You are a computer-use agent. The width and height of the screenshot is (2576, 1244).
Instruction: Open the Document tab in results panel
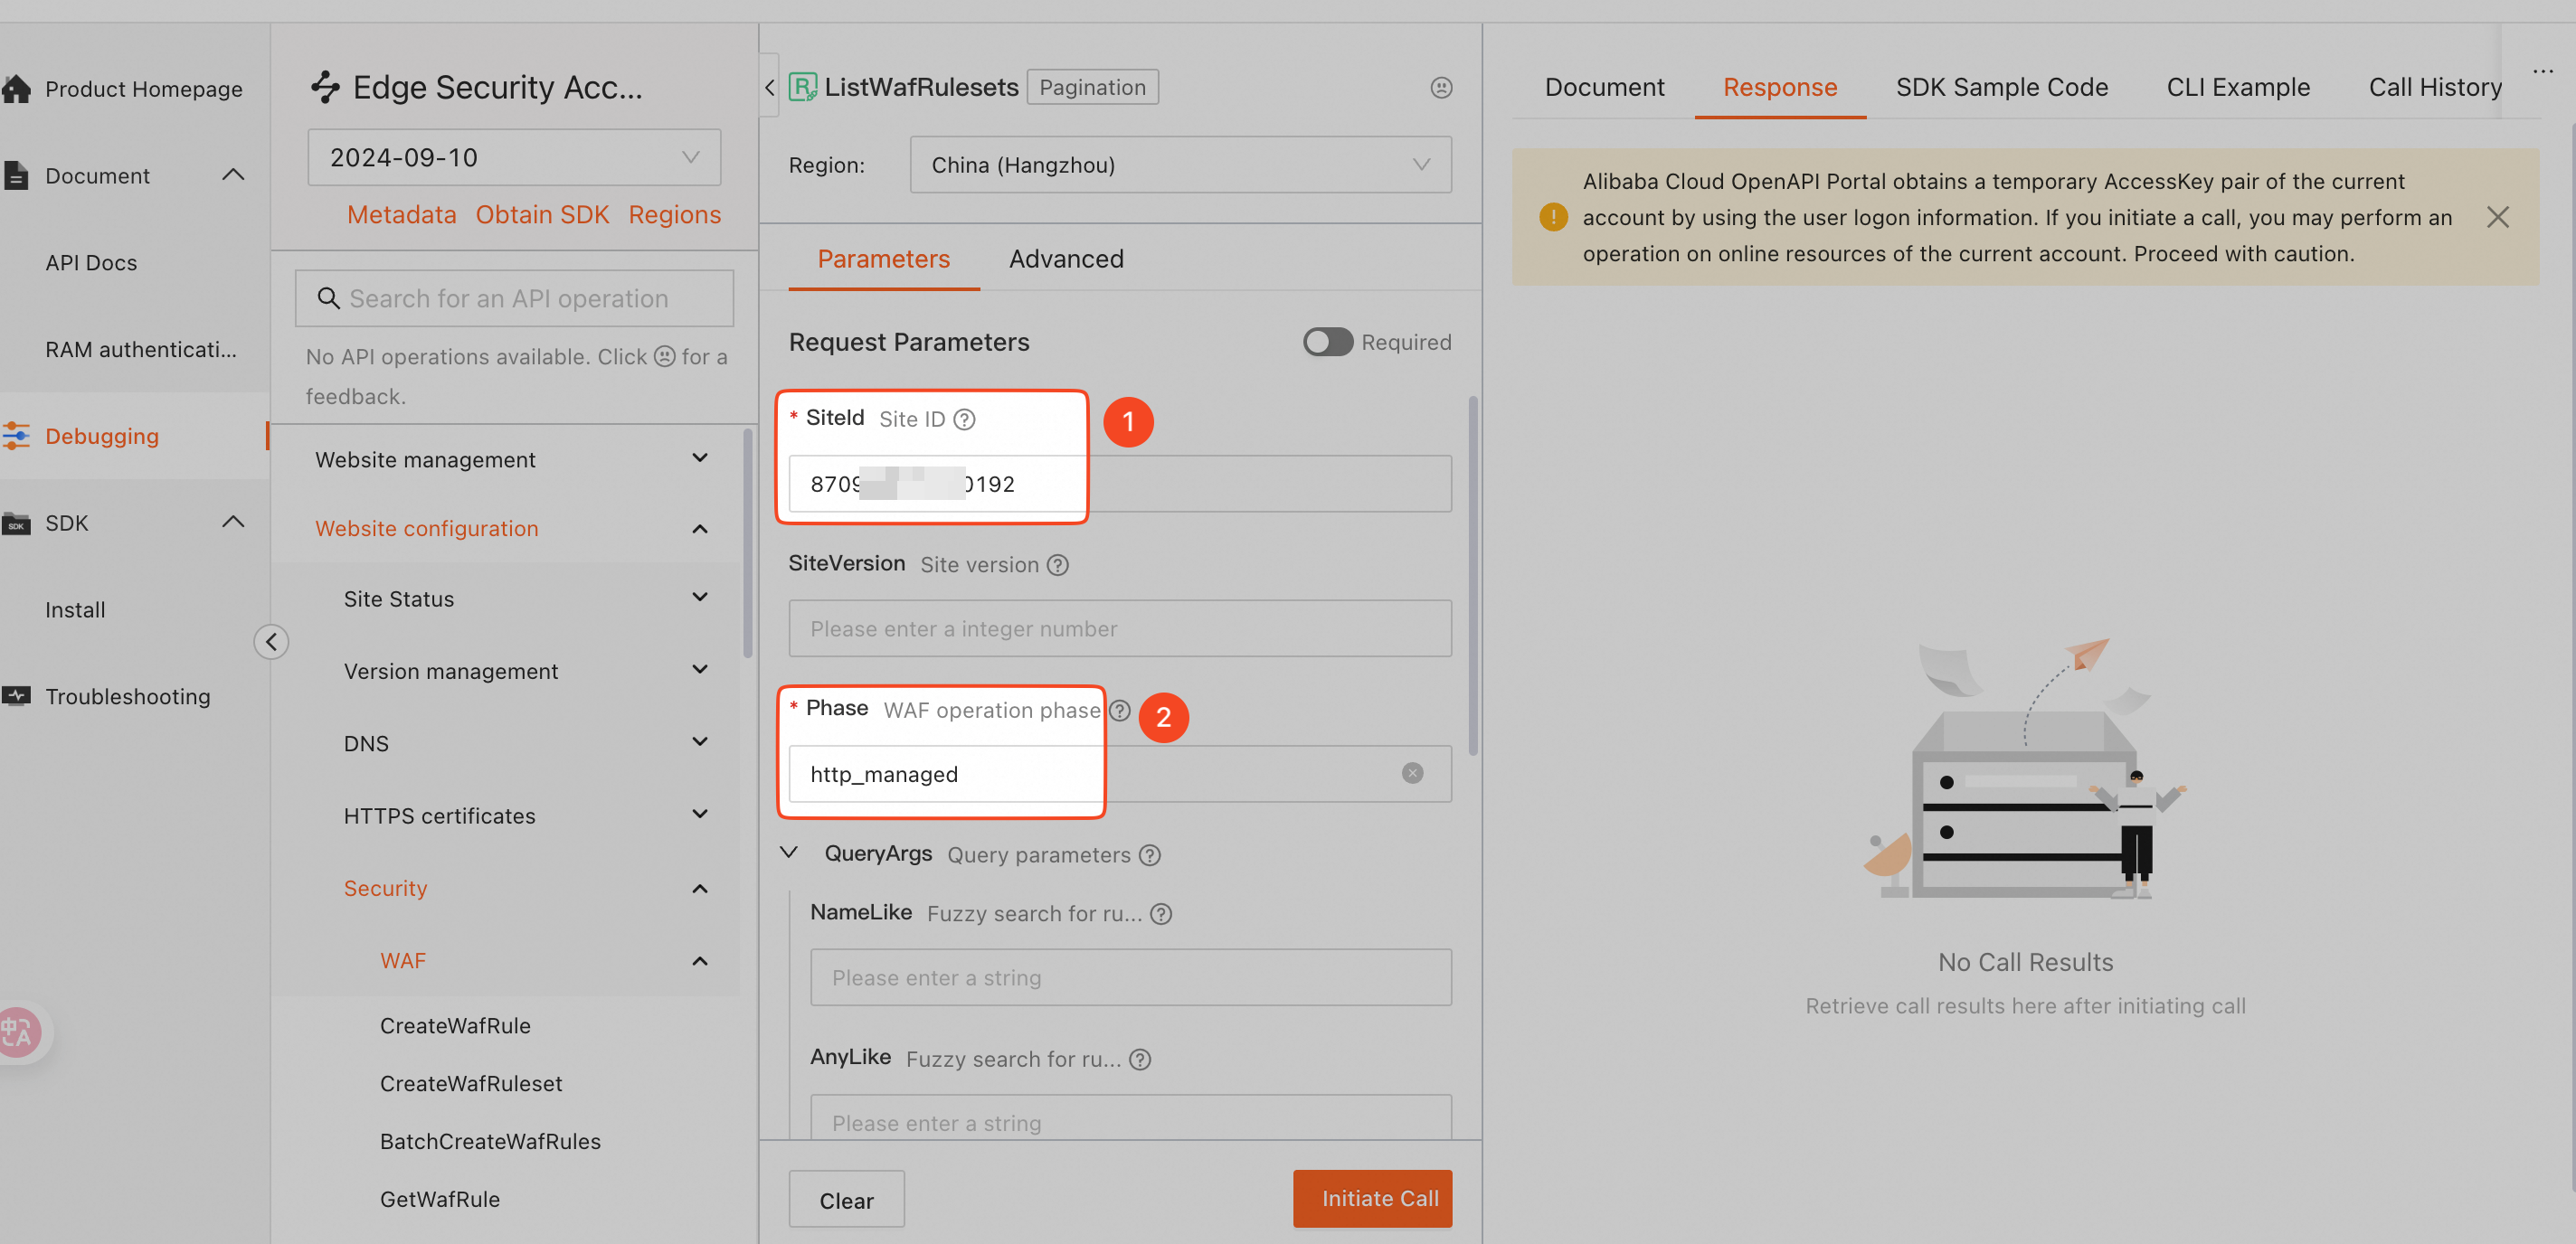coord(1604,88)
